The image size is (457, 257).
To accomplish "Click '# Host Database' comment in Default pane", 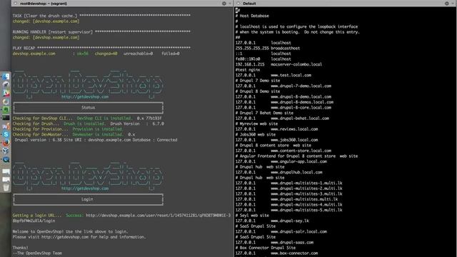I will coord(252,16).
